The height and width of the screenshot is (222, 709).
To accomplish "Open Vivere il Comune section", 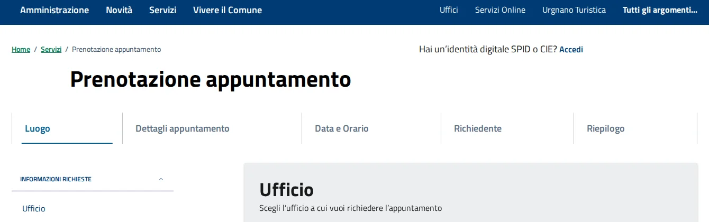I will point(228,10).
